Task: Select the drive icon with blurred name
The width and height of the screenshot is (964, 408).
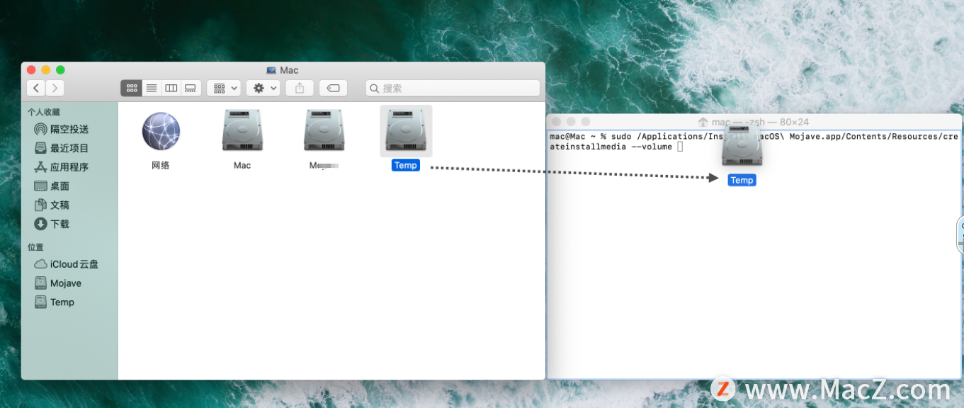Action: pos(324,130)
